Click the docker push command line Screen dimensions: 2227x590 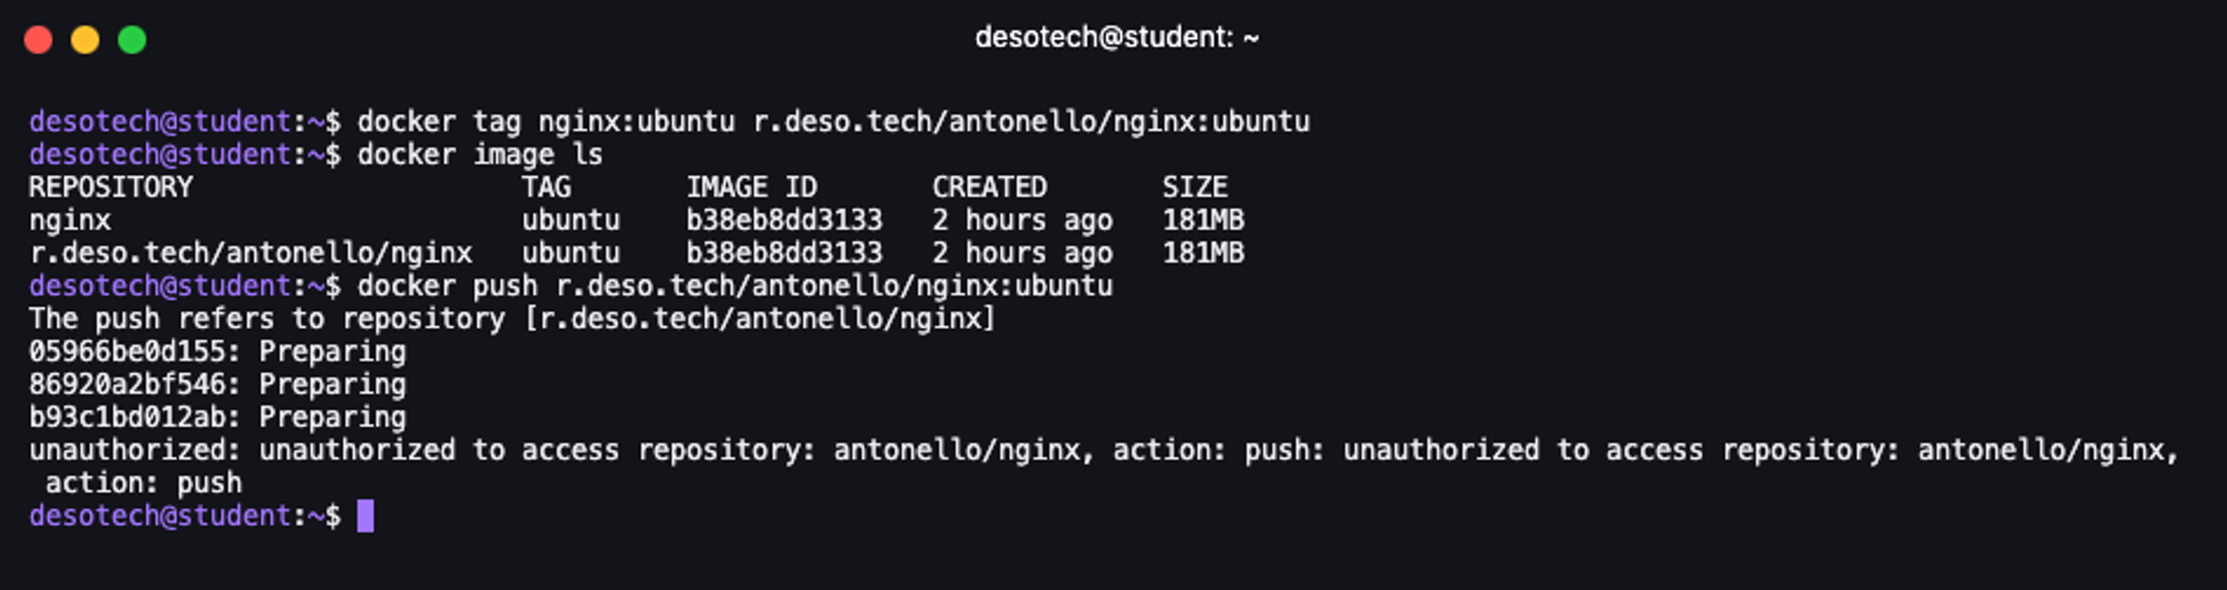click(x=735, y=286)
